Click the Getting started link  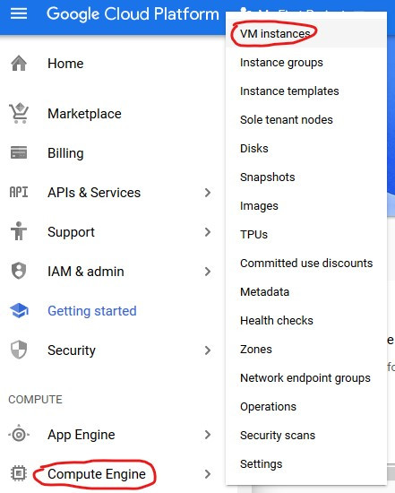coord(92,311)
